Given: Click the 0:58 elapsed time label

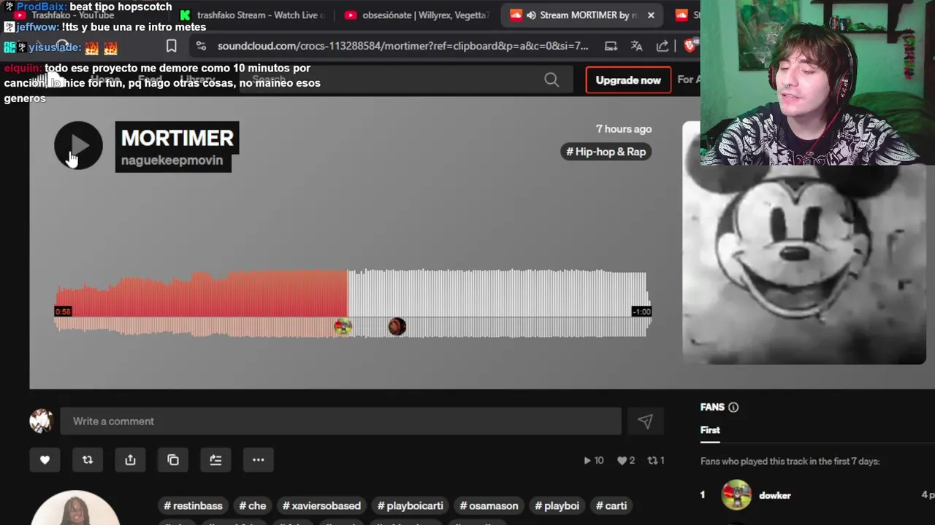Looking at the screenshot, I should (63, 311).
